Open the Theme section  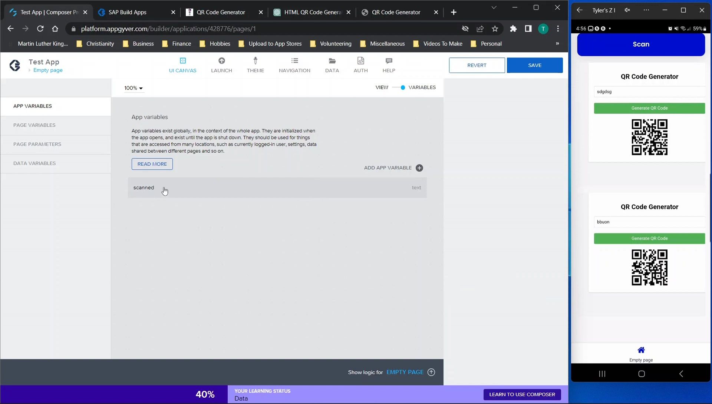pyautogui.click(x=255, y=65)
